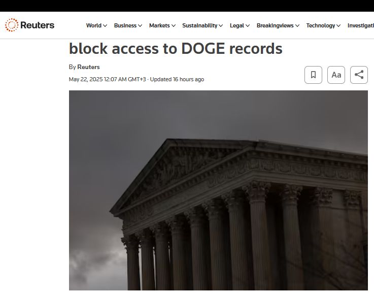Screen dimensions: 374x294
Task: Click the Reuters wordmark to go home
Action: pos(37,25)
